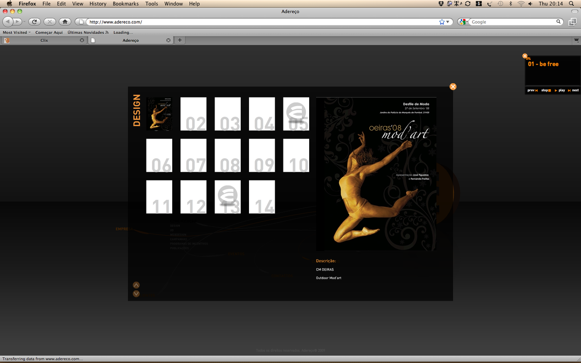
Task: Click the phone handset menu bar icon
Action: click(490, 4)
